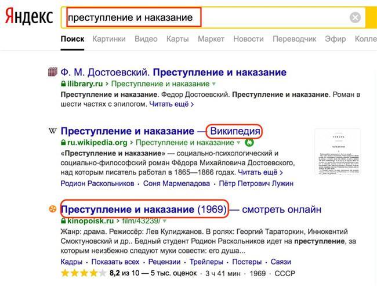Open the Трейлеры link under Kinopoisk

[x=206, y=262]
